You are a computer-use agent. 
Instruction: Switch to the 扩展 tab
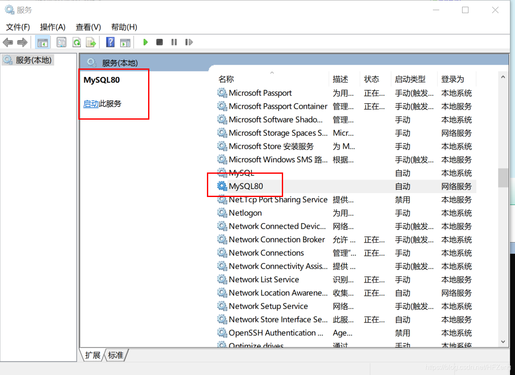pyautogui.click(x=93, y=355)
